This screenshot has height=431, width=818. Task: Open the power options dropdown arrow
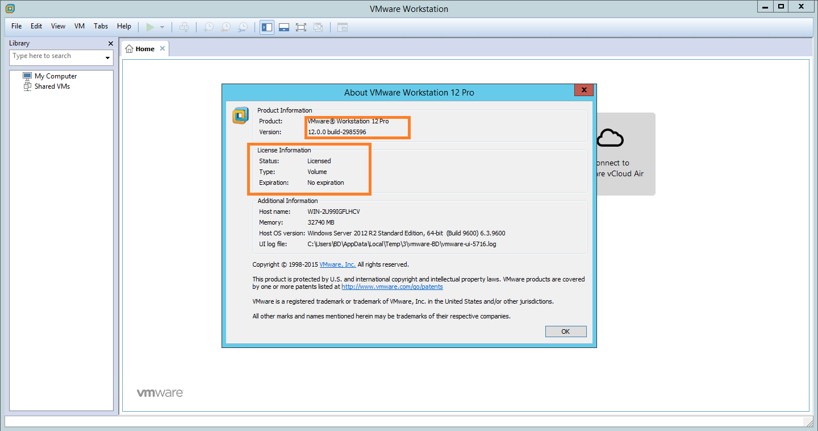[162, 27]
